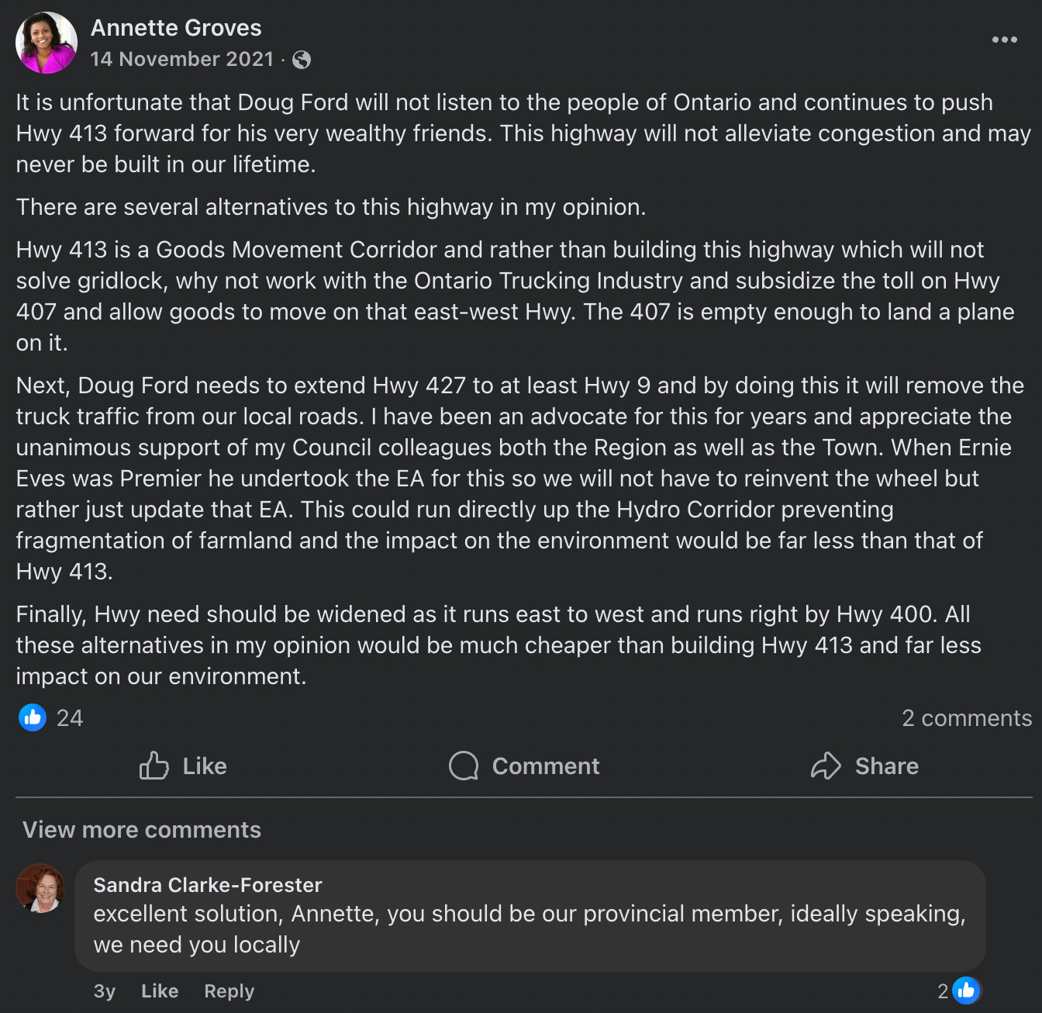Open the 2 comments count

pyautogui.click(x=967, y=718)
